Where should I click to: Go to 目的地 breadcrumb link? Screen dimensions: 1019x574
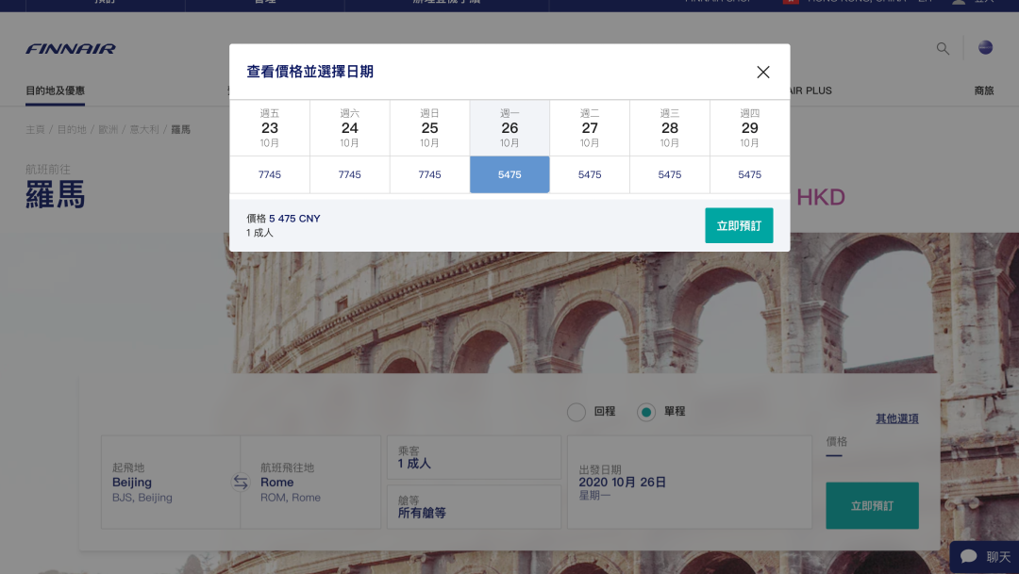tap(72, 130)
